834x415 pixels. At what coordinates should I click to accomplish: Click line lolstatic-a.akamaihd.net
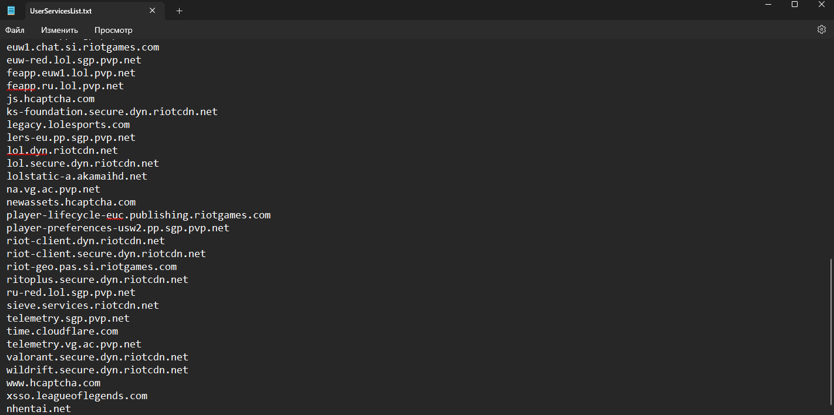pos(77,176)
